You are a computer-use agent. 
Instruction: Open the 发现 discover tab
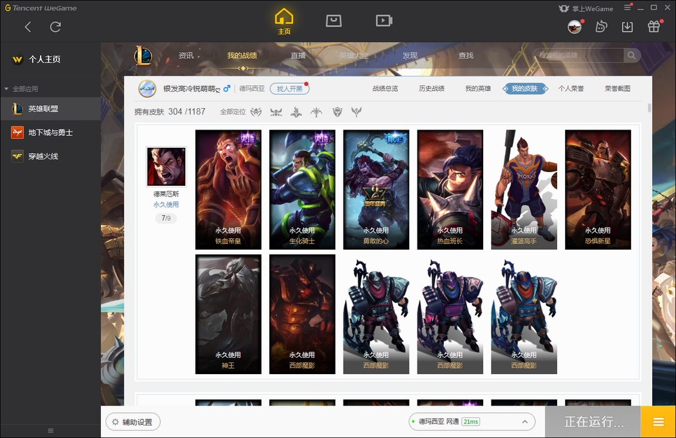click(410, 55)
